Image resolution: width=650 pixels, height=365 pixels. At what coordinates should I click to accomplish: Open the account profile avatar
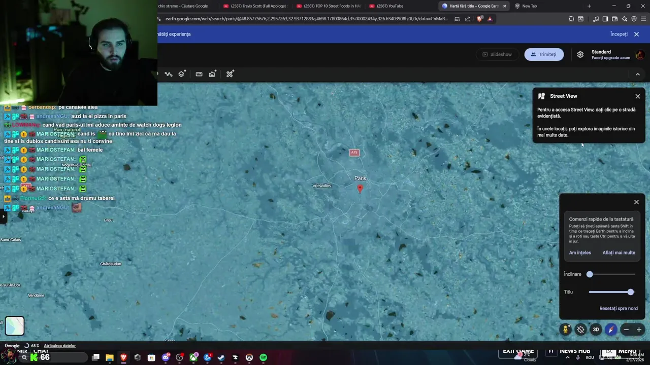coord(640,54)
